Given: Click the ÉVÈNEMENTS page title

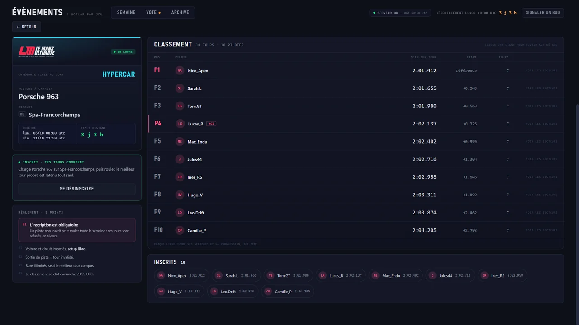Looking at the screenshot, I should (x=38, y=12).
